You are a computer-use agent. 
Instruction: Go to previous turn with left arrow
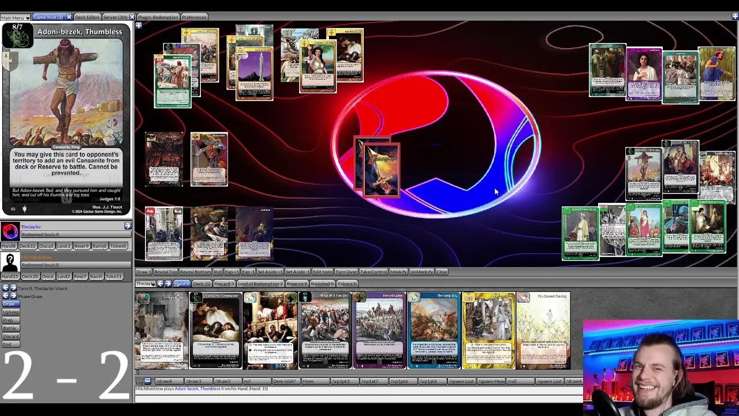5,288
